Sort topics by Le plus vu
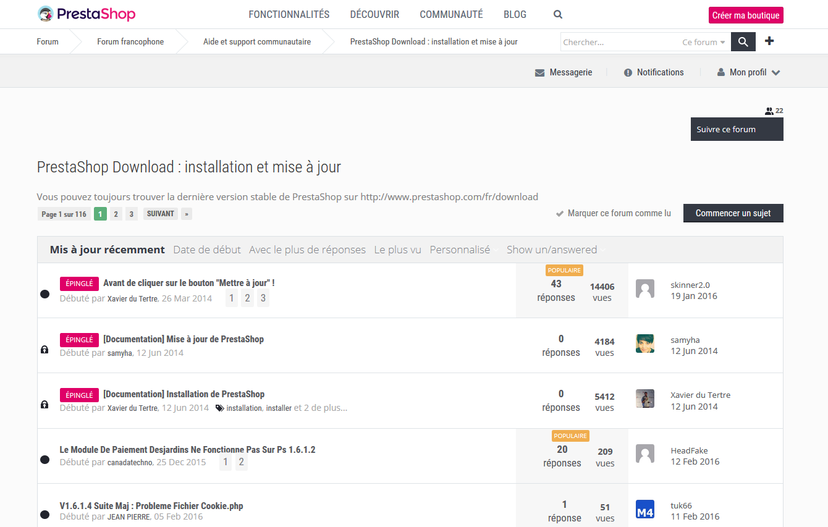The width and height of the screenshot is (828, 527). tap(398, 250)
